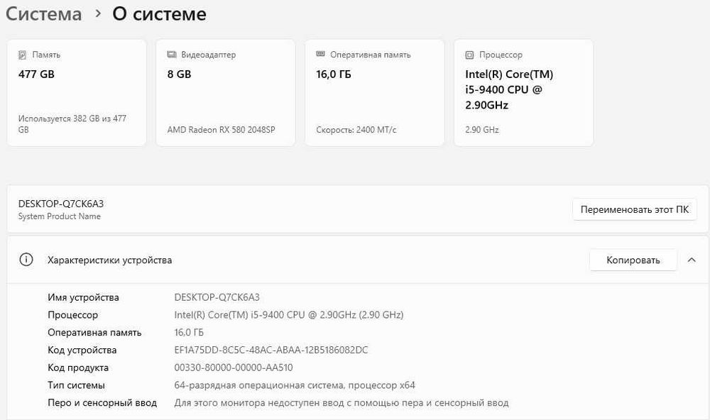Select the Процессор Intel Core i5-9400 card

click(523, 92)
